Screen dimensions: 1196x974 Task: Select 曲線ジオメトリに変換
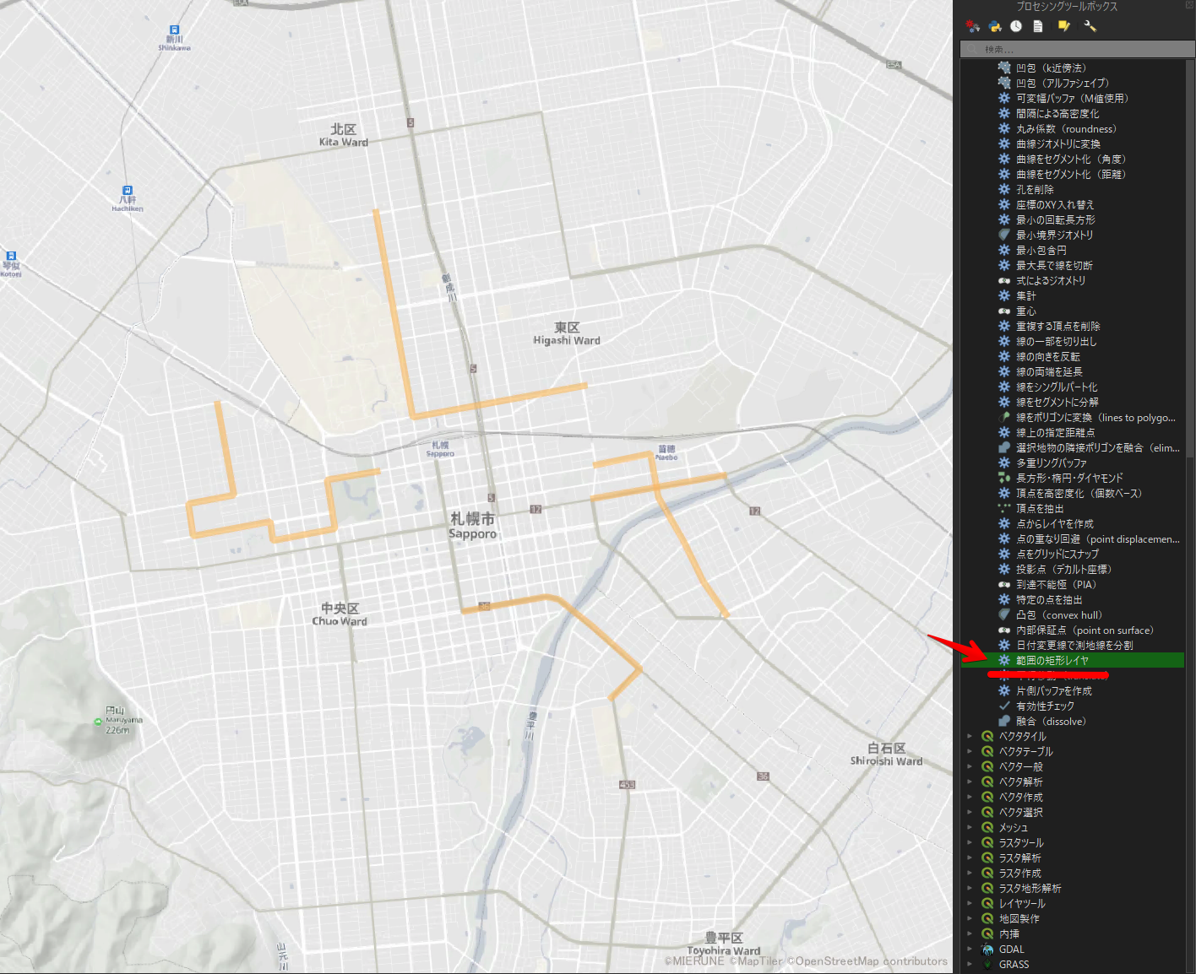[x=1058, y=143]
